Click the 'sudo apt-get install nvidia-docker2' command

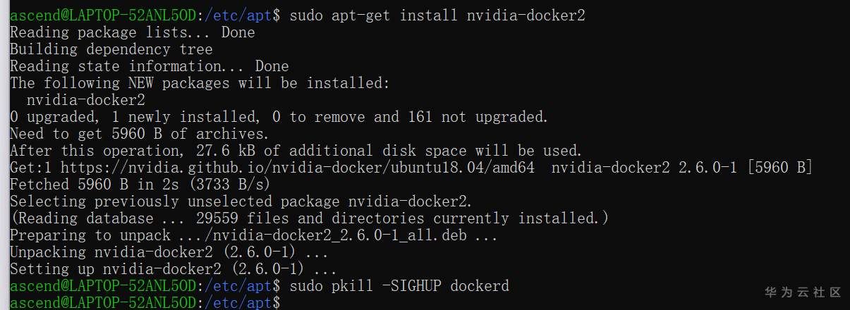(437, 15)
